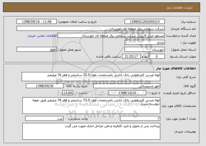
Task: Click the time field showing 12:00
Action: pyautogui.click(x=68, y=93)
